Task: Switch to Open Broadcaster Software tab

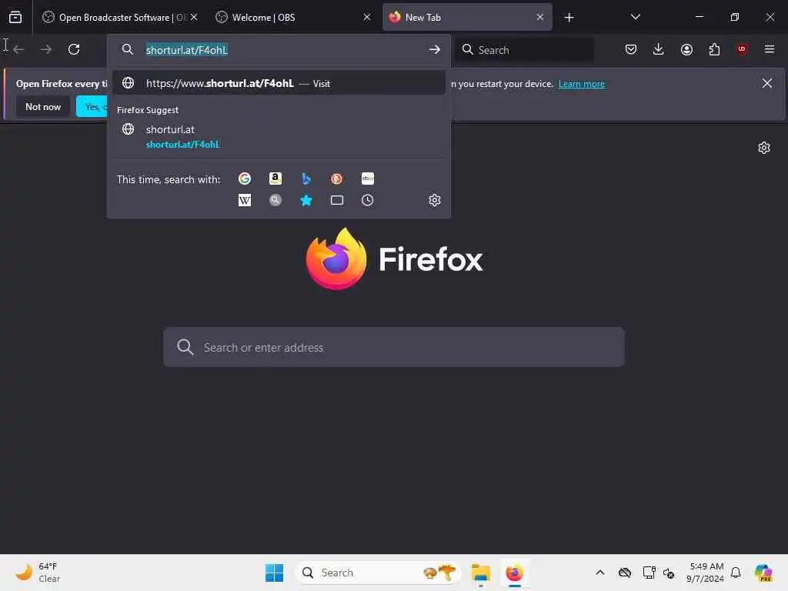Action: tap(114, 18)
